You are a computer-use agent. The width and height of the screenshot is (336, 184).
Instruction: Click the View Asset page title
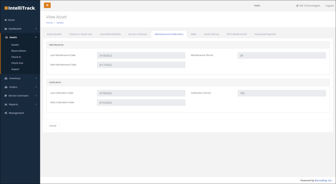(x=56, y=17)
